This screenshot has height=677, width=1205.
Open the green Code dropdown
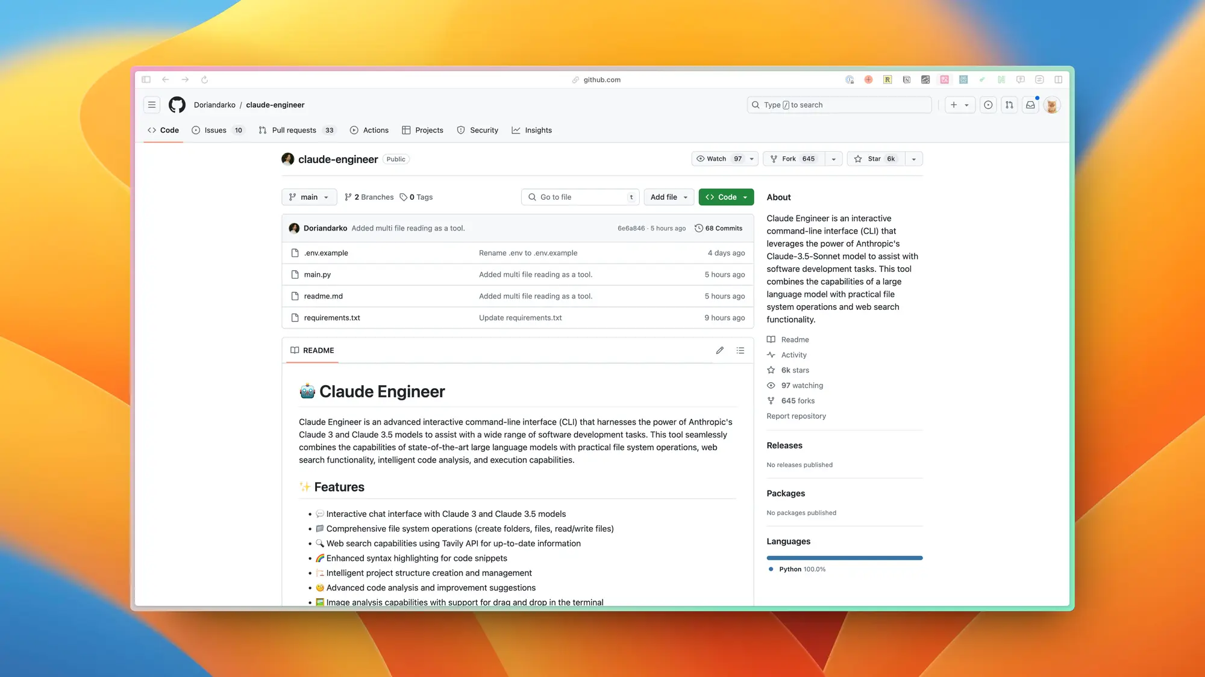(x=726, y=197)
